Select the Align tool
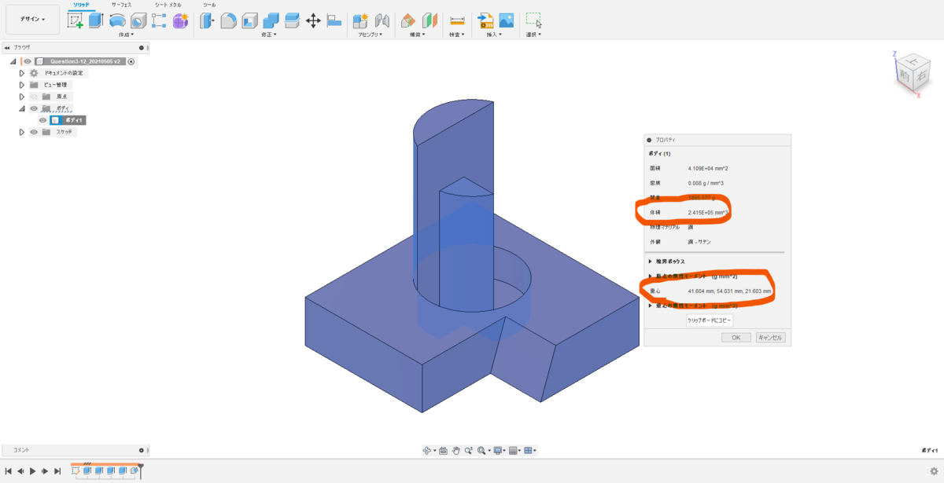 click(334, 21)
